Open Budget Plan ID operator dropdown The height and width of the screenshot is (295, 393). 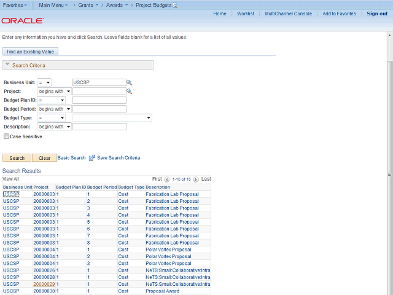(x=52, y=100)
